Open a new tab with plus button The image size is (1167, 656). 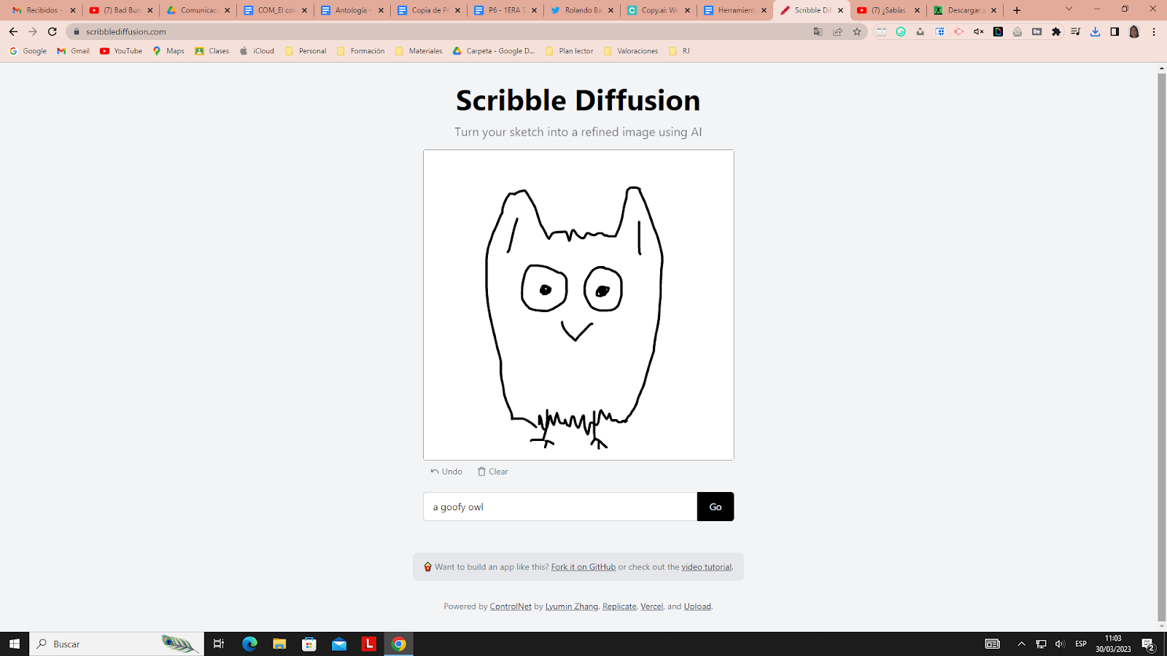coord(1017,10)
